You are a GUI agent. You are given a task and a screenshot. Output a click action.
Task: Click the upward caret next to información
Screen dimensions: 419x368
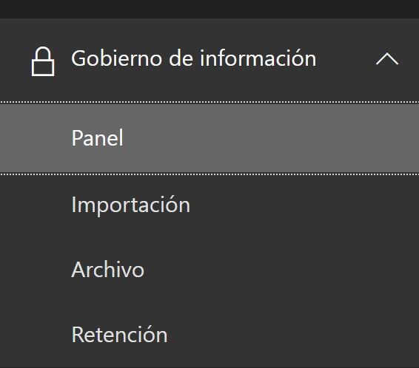point(387,59)
